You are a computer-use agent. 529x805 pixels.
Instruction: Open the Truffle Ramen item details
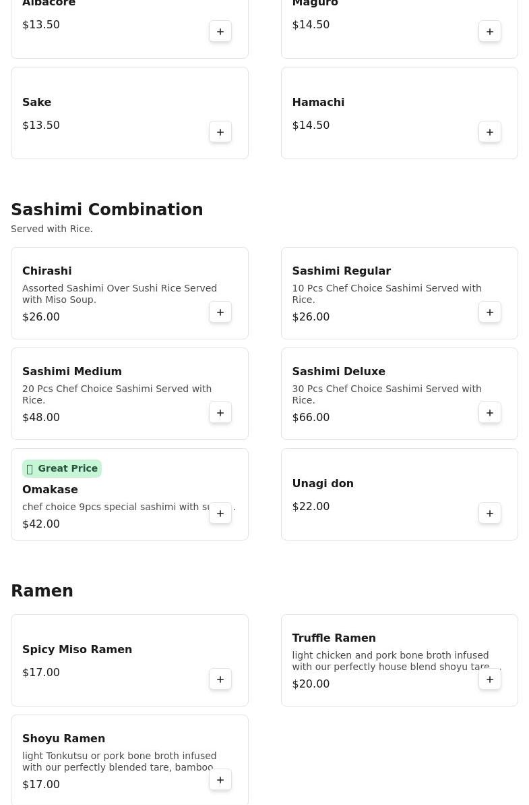tap(334, 638)
